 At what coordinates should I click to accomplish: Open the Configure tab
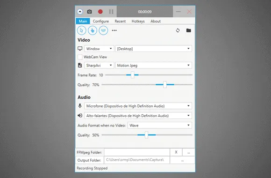(101, 21)
